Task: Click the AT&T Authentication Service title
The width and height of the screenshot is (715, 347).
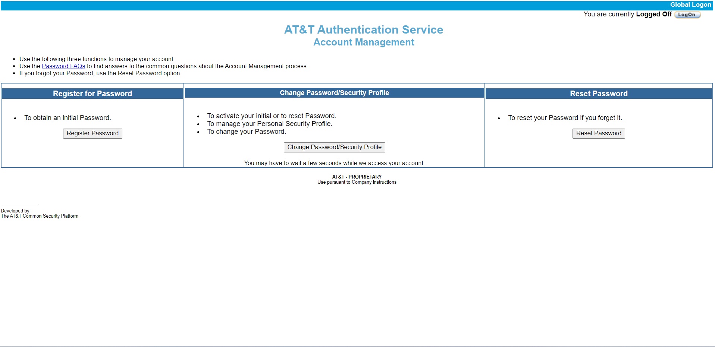Action: tap(364, 29)
